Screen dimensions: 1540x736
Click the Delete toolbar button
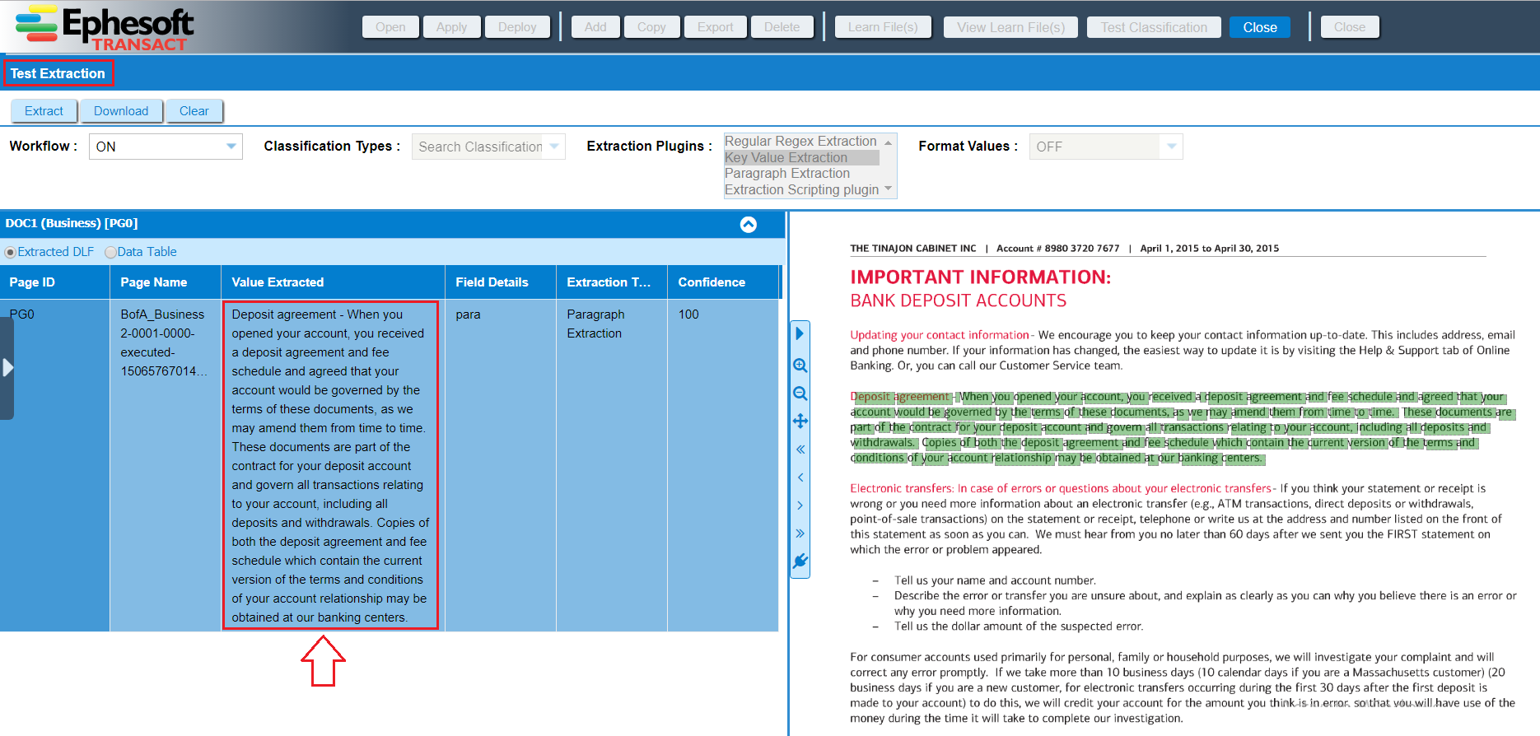click(x=782, y=27)
